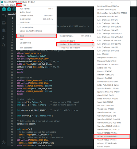Open the Tools menu
The width and height of the screenshot is (137, 149).
19,5
